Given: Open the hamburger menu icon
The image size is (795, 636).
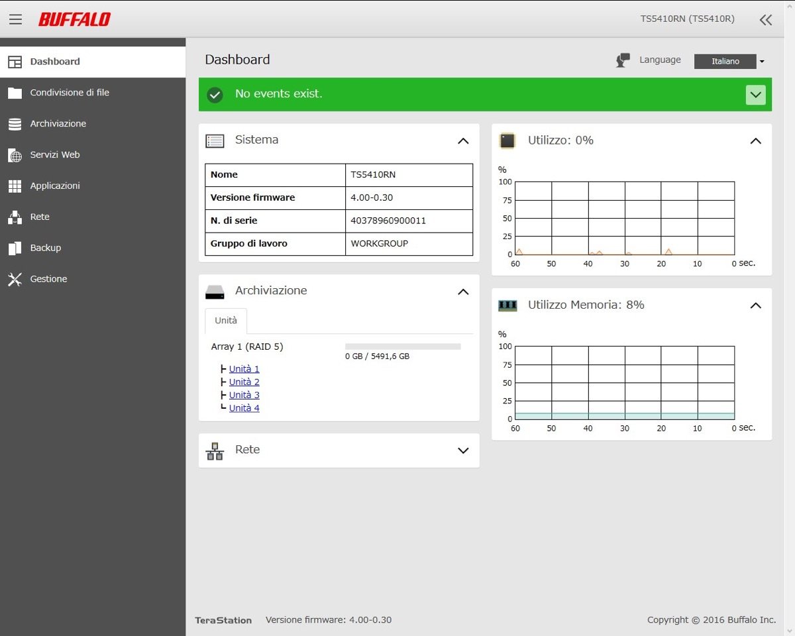Looking at the screenshot, I should (x=15, y=19).
